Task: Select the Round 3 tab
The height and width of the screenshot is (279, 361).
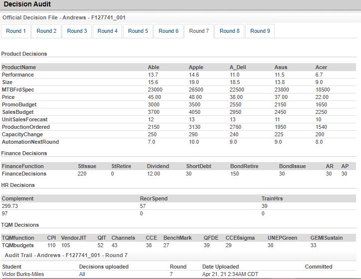Action: [77, 31]
